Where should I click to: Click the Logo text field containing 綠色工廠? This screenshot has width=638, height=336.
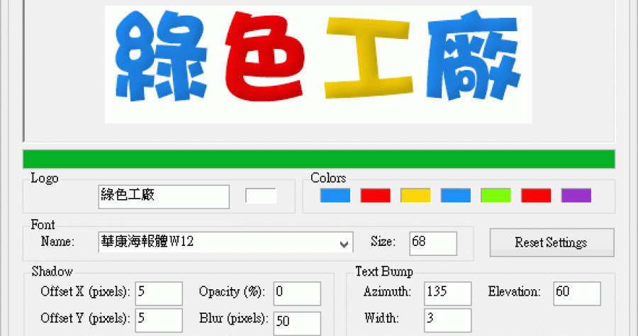(x=164, y=197)
